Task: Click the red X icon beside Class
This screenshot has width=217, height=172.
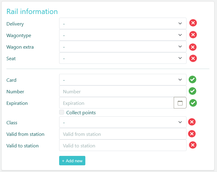Action: (192, 122)
